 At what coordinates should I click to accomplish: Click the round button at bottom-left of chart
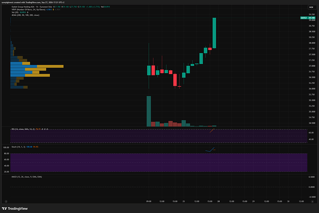tap(6, 201)
